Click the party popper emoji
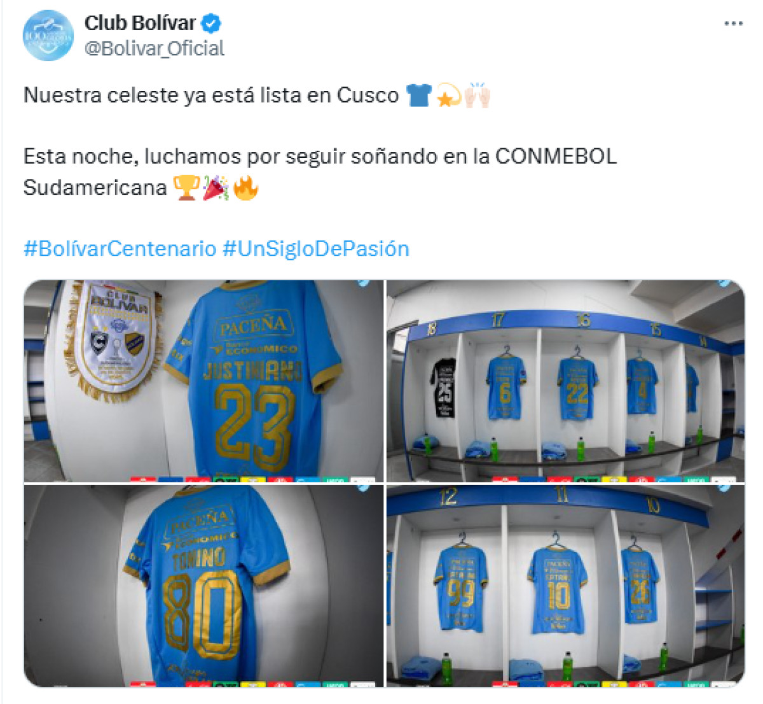 pyautogui.click(x=216, y=188)
